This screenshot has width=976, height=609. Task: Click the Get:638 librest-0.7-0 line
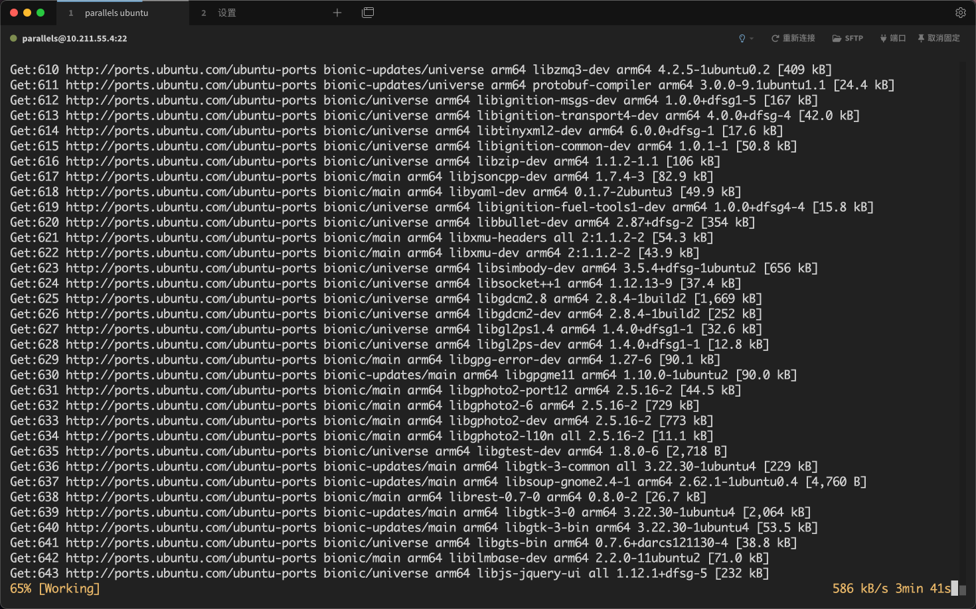pyautogui.click(x=358, y=497)
